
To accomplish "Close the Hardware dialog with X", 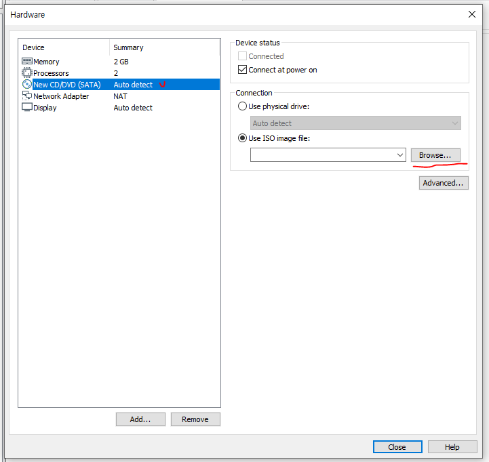I will (472, 14).
